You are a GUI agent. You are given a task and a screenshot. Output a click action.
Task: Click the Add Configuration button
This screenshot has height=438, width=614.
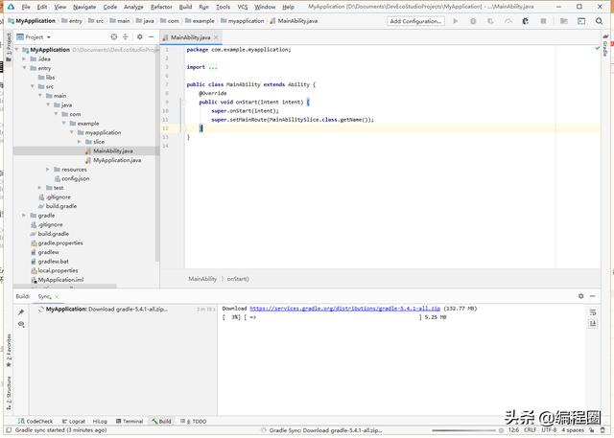[x=415, y=21]
